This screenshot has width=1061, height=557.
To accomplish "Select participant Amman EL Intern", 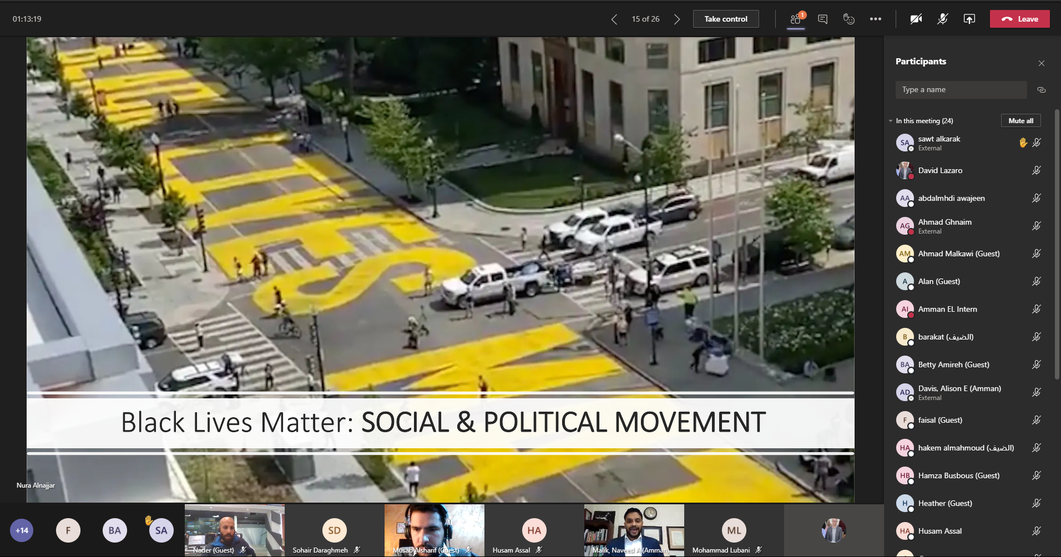I will (x=969, y=309).
